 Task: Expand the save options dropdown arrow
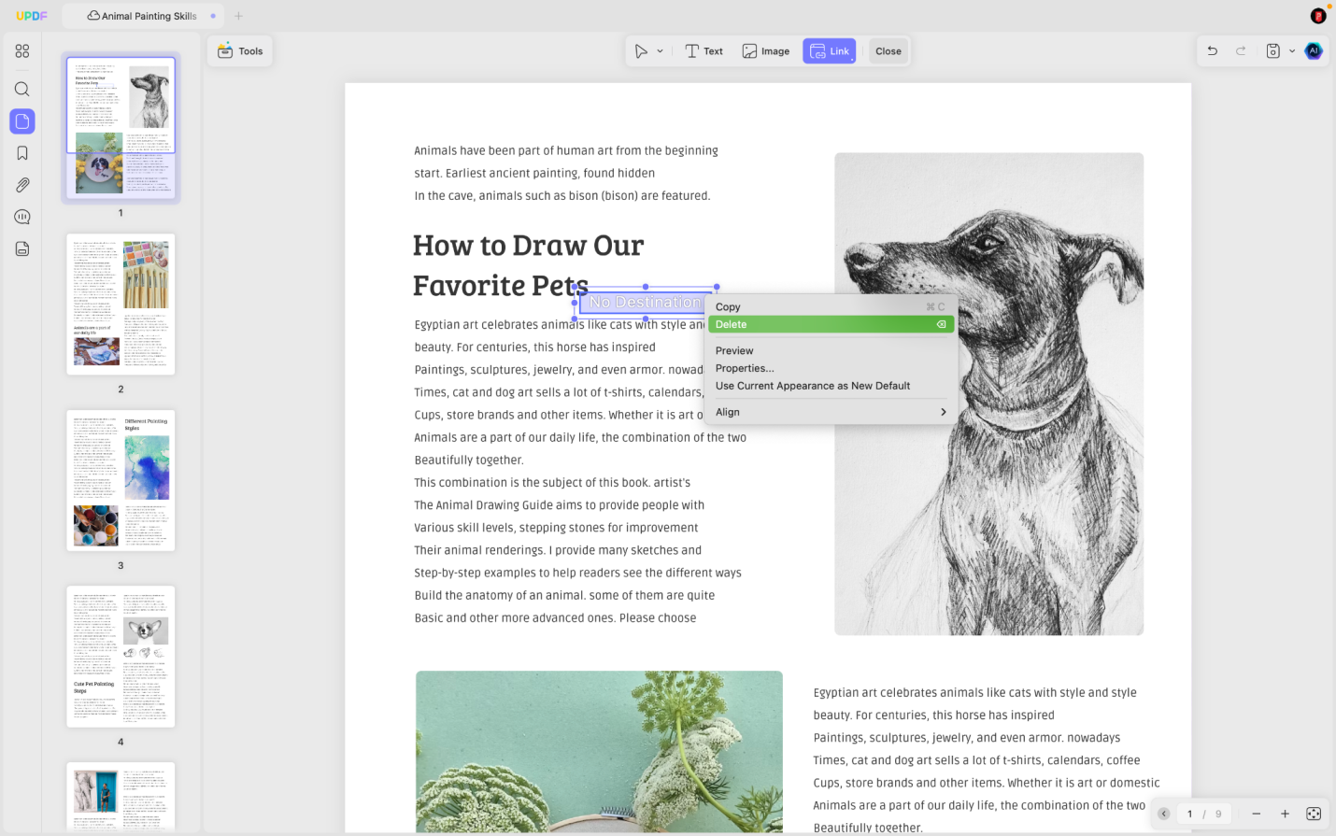(1292, 51)
